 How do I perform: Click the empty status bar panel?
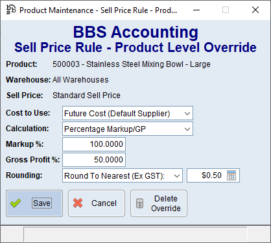tap(135, 234)
